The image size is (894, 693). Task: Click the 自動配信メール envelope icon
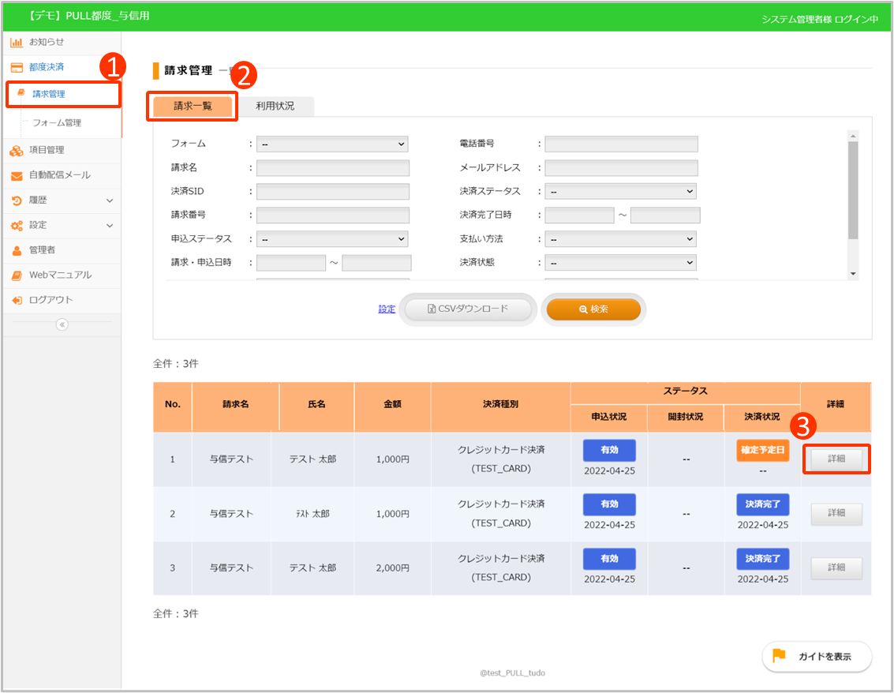point(17,176)
